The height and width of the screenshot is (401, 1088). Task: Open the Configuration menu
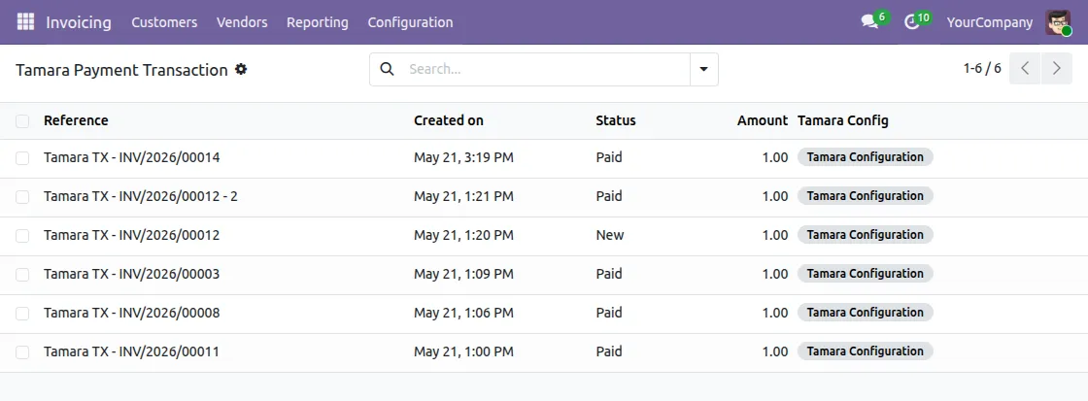click(x=410, y=22)
